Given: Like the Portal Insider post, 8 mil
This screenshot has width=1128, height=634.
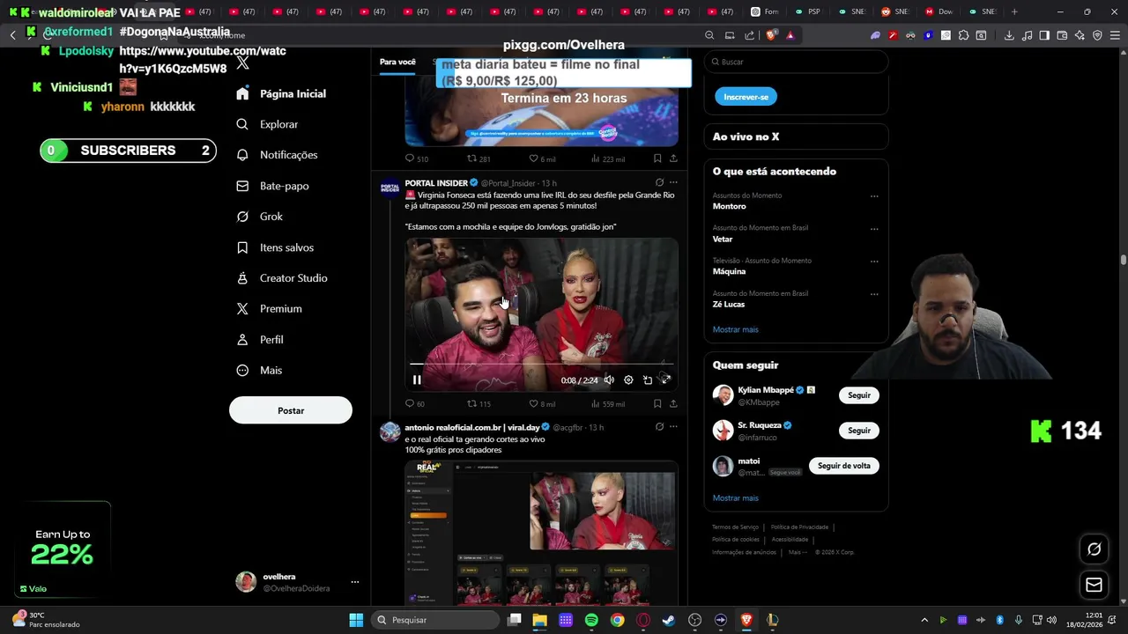Looking at the screenshot, I should click(x=542, y=404).
